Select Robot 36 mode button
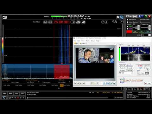 [x=122, y=66]
